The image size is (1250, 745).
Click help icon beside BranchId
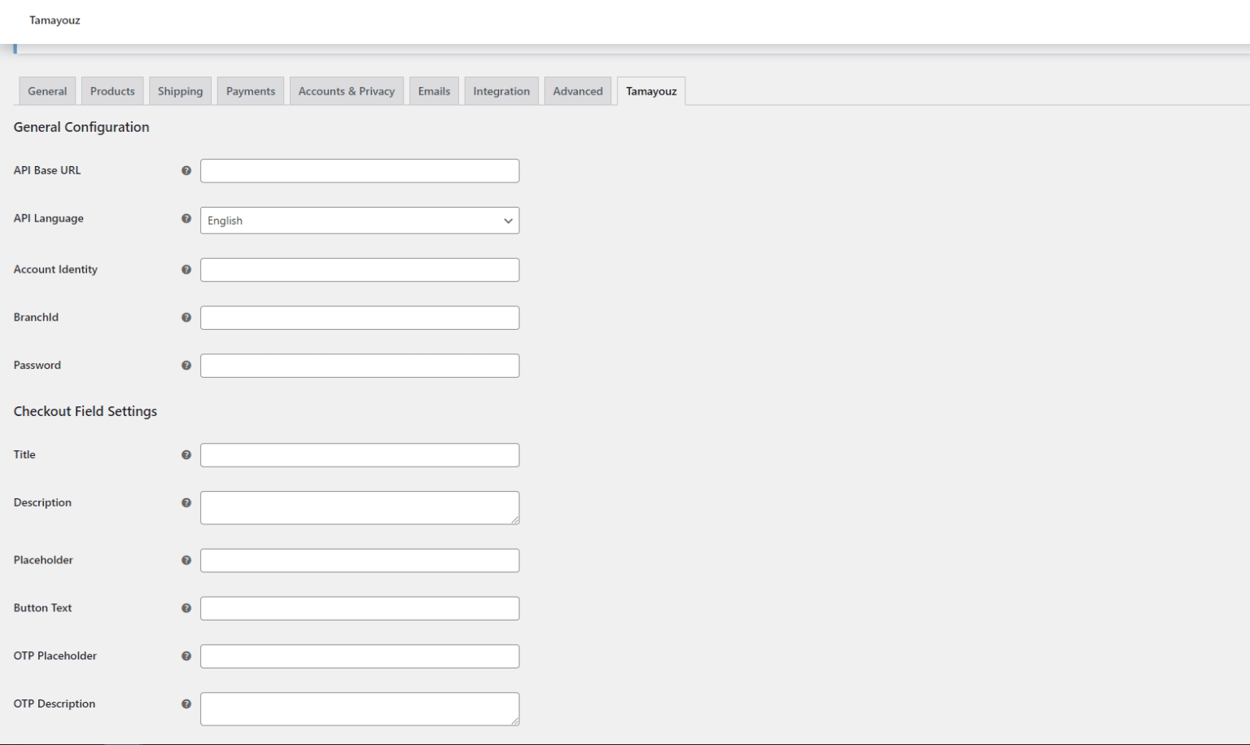[186, 318]
